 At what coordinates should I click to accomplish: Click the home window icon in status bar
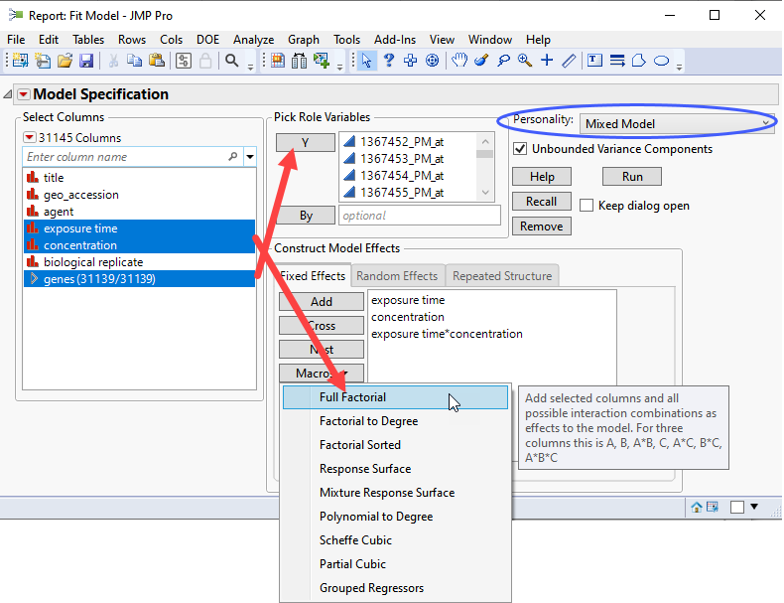tap(697, 507)
